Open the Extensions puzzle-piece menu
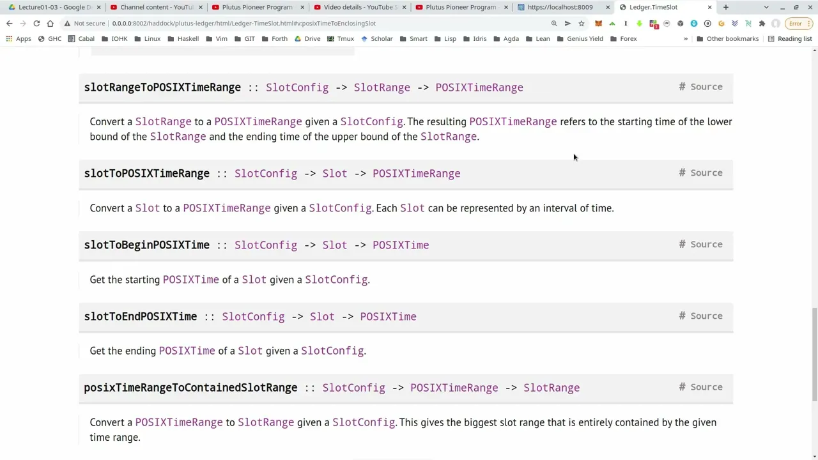 coord(761,24)
